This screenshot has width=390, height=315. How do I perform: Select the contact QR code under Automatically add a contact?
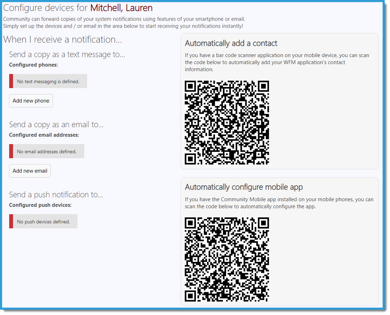[x=227, y=123]
